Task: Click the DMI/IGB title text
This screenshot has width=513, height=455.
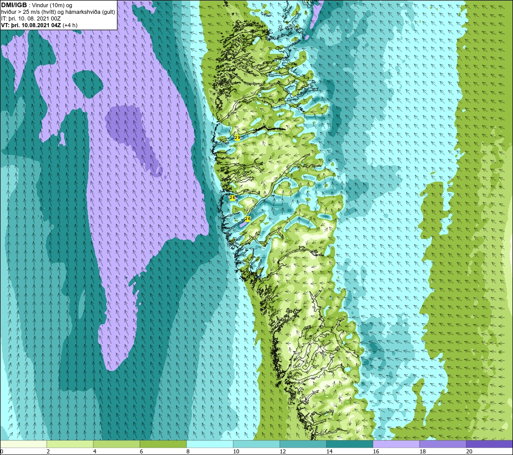Action: point(14,5)
